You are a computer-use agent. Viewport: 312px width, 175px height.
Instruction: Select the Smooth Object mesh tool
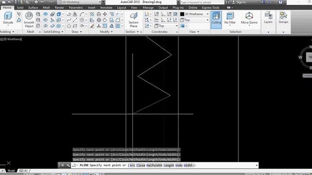pyautogui.click(x=29, y=19)
